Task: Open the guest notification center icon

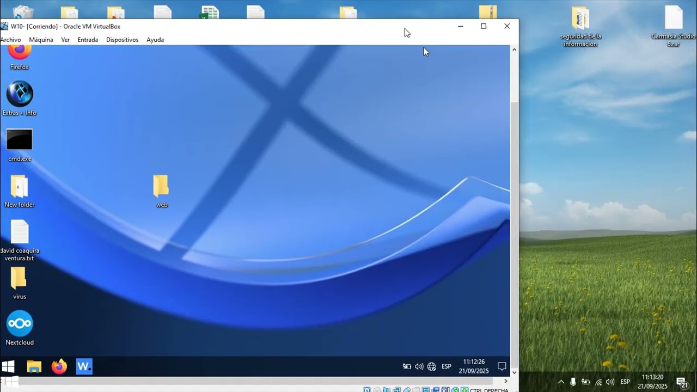Action: point(502,366)
